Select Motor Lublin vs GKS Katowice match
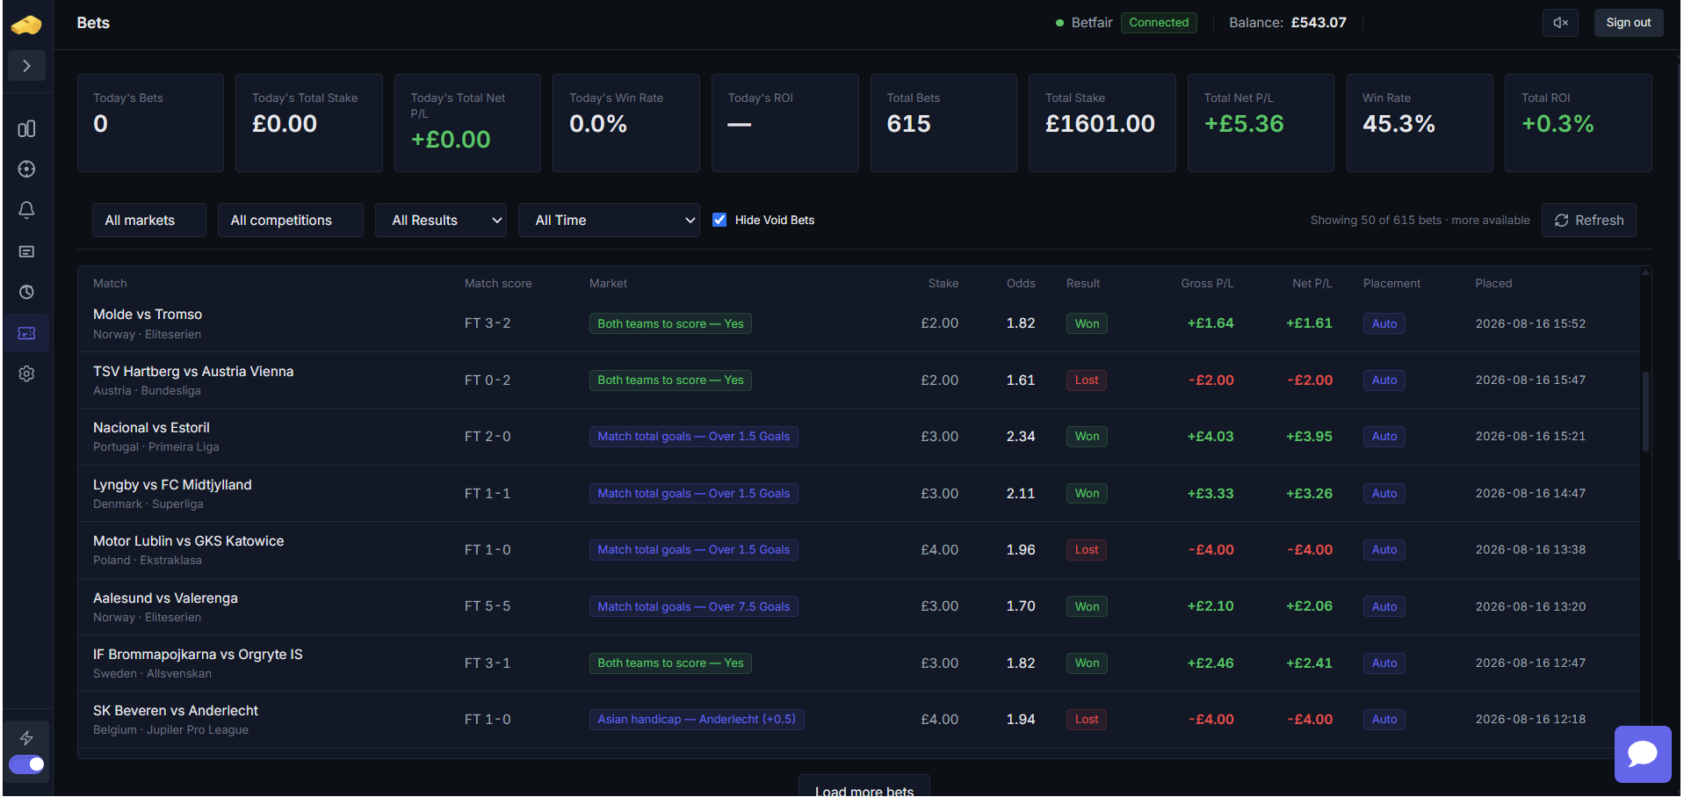This screenshot has height=797, width=1684. [x=858, y=550]
